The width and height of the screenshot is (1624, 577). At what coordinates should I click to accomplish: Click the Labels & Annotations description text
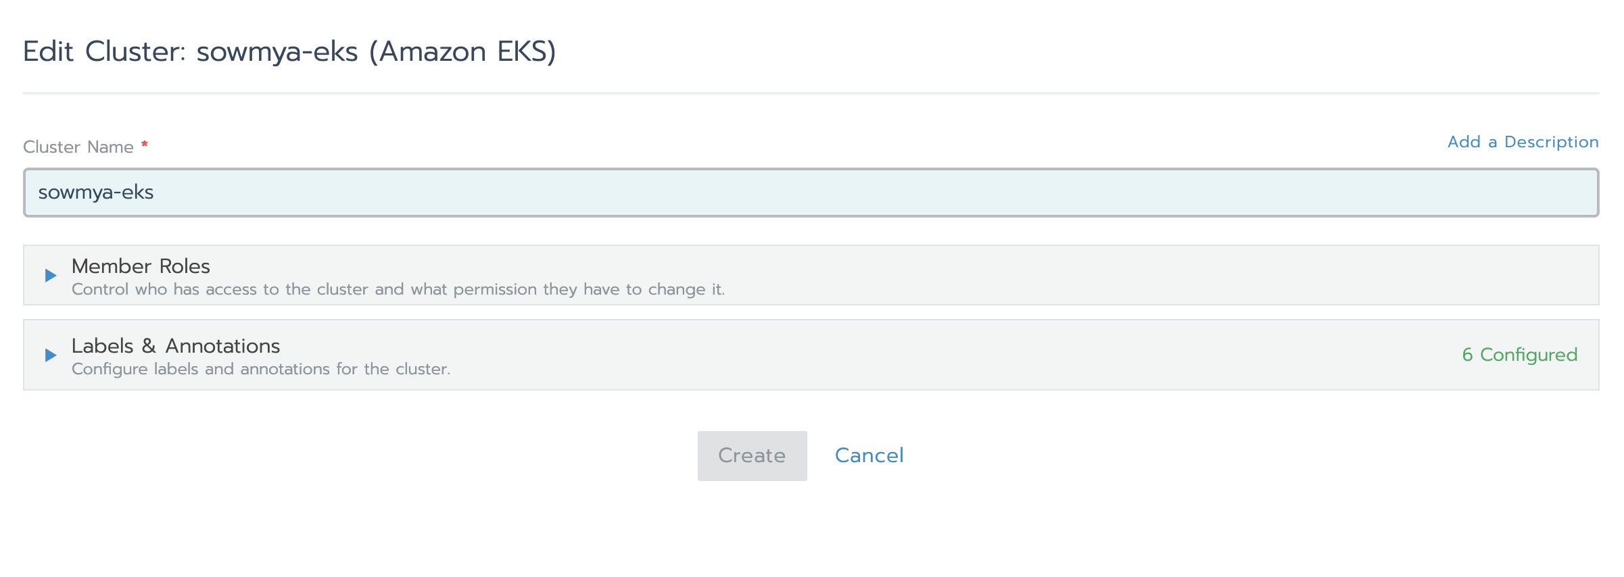tap(262, 369)
